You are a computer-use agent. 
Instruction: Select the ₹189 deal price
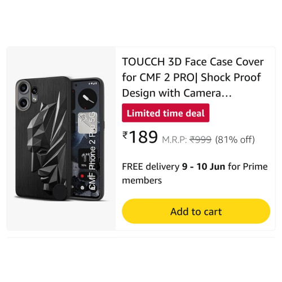140,137
